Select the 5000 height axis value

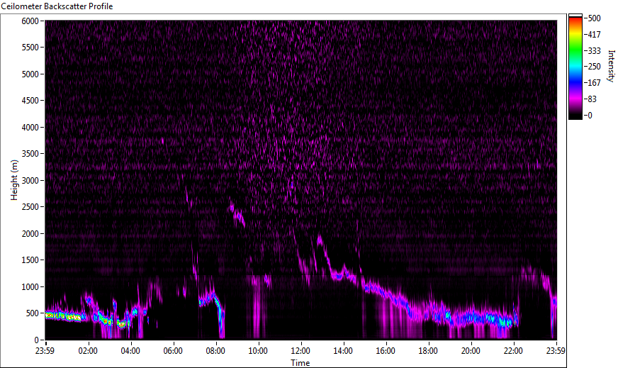coord(30,74)
